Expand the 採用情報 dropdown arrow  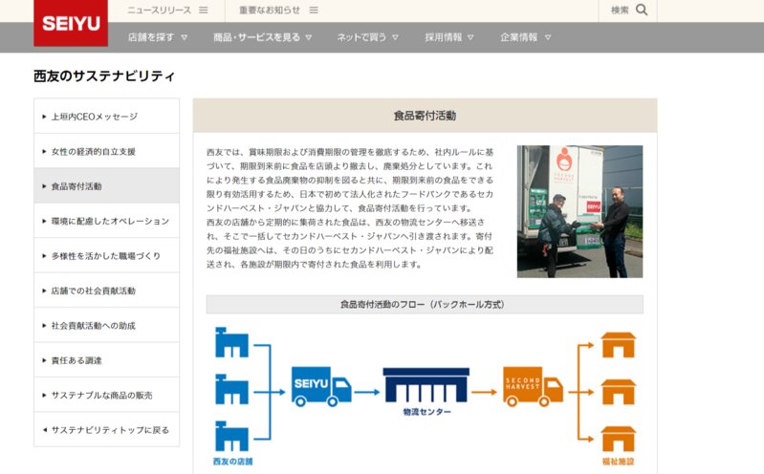click(470, 37)
